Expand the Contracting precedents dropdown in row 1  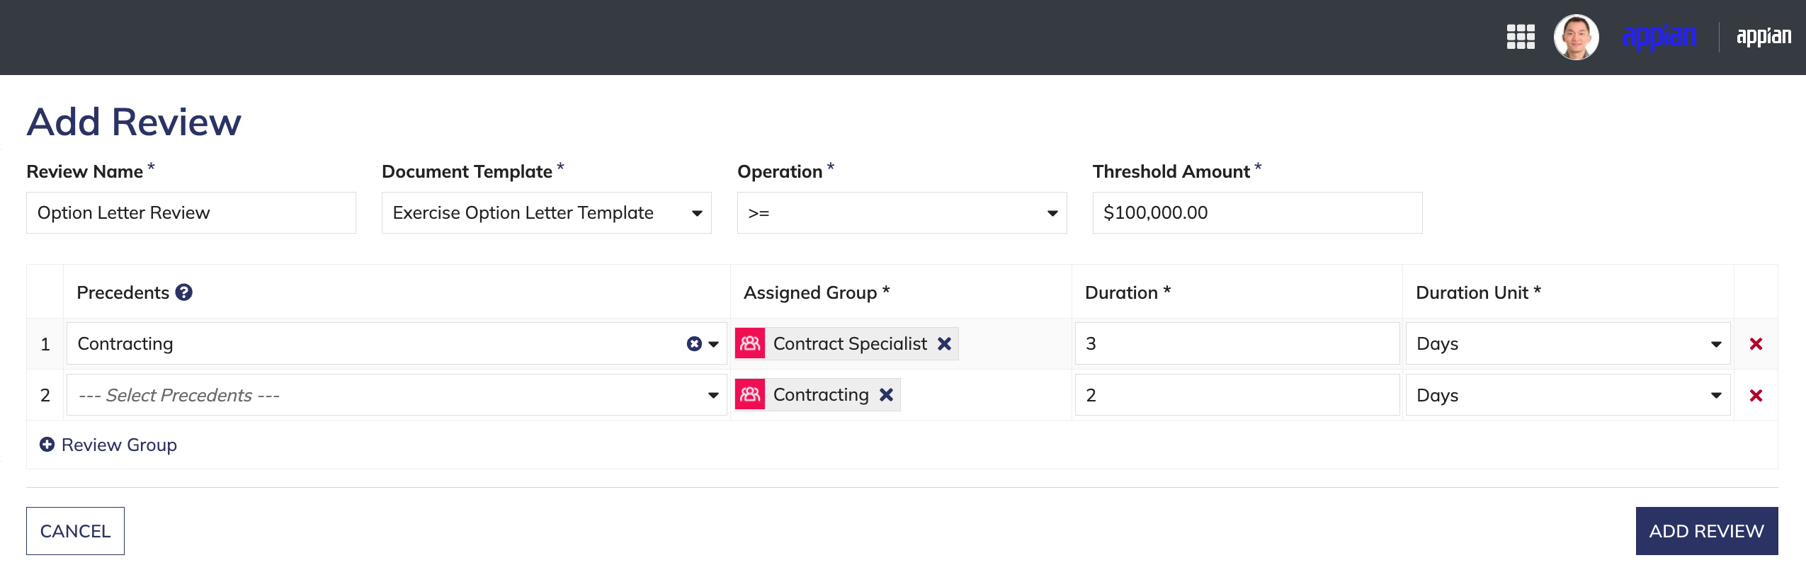(x=713, y=344)
